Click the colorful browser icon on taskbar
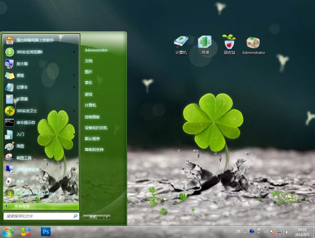315x238 pixels. click(25, 231)
